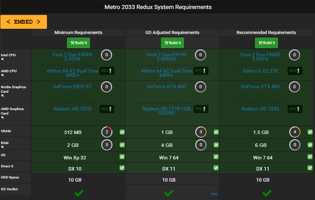This screenshot has height=200, width=315.
Task: Click the Recommended Requirements column header
Action: pyautogui.click(x=266, y=32)
